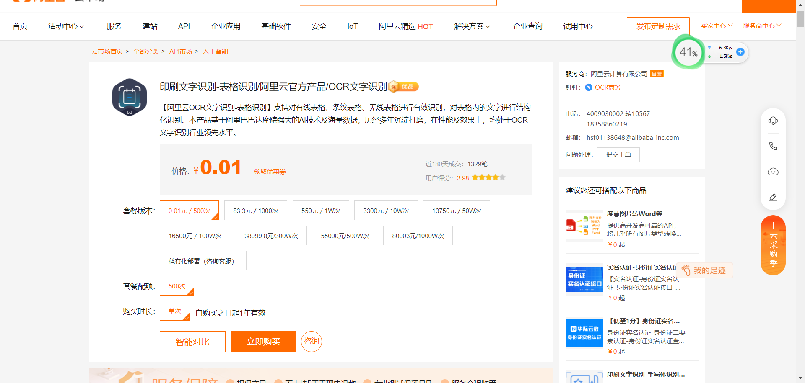Click the 发布定制需求 button
Screen dimensions: 805x383
[x=658, y=26]
